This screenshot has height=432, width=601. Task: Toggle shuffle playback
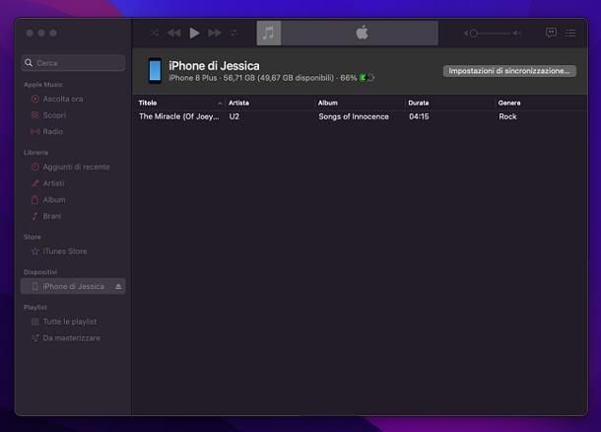tap(155, 33)
